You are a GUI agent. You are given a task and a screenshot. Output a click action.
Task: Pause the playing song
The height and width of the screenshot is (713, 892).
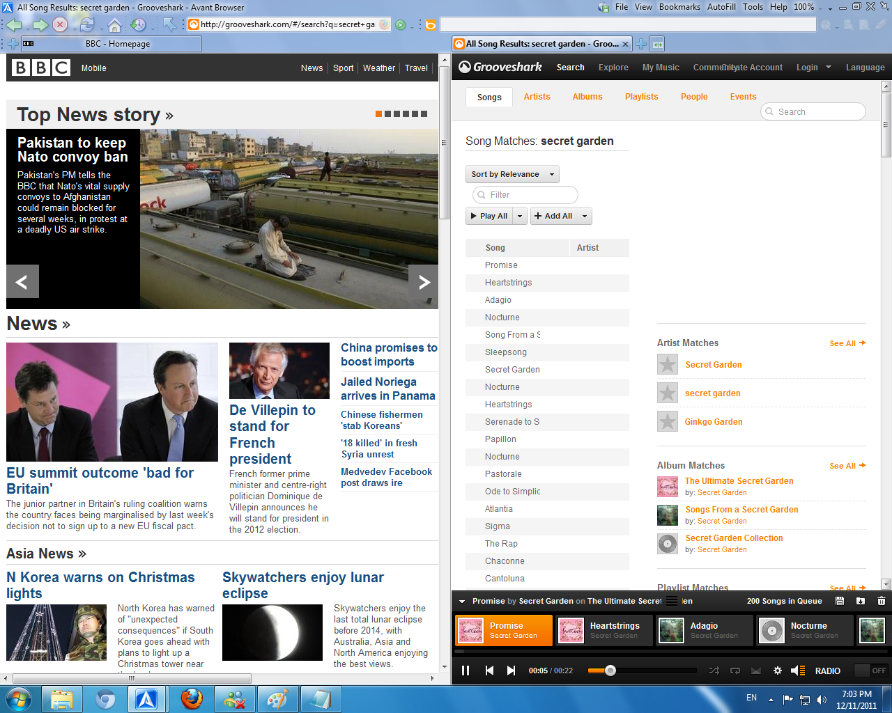(466, 671)
